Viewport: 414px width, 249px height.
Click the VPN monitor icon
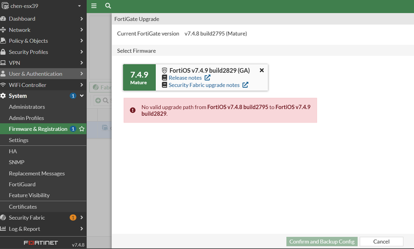point(3,63)
